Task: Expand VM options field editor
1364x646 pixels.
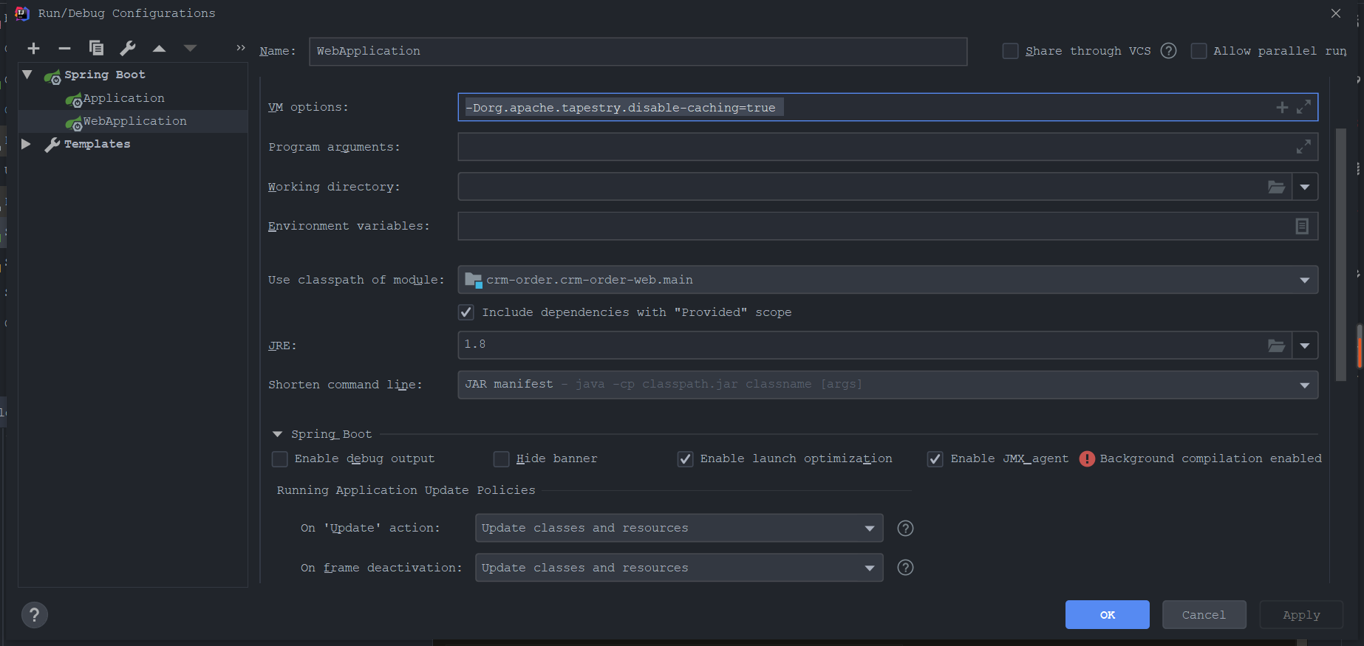Action: pyautogui.click(x=1304, y=107)
